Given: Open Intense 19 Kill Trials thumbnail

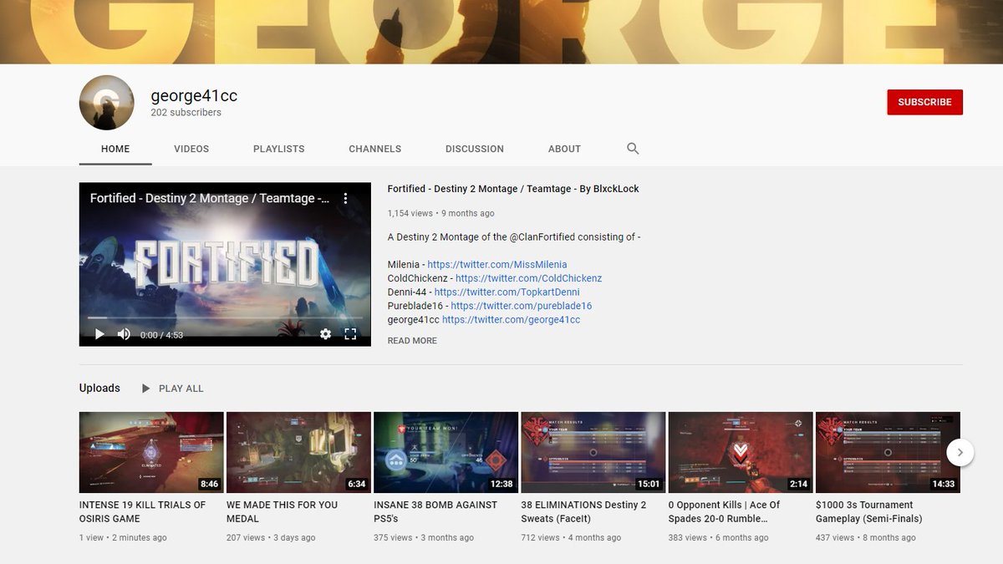Looking at the screenshot, I should pyautogui.click(x=151, y=452).
